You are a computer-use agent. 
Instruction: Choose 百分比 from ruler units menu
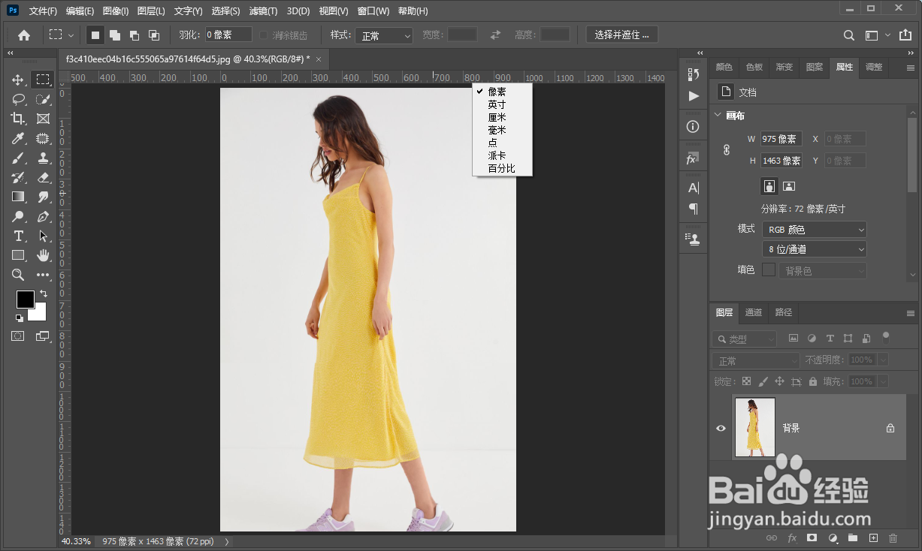502,168
